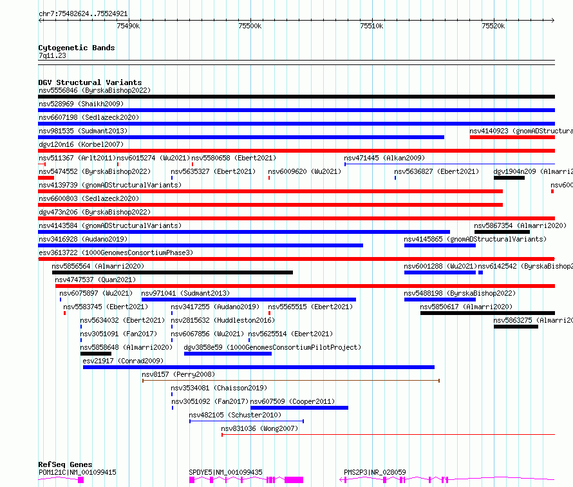Click the DGV Structural Variants track heading
Image resolution: width=573 pixels, height=487 pixels.
tap(90, 82)
